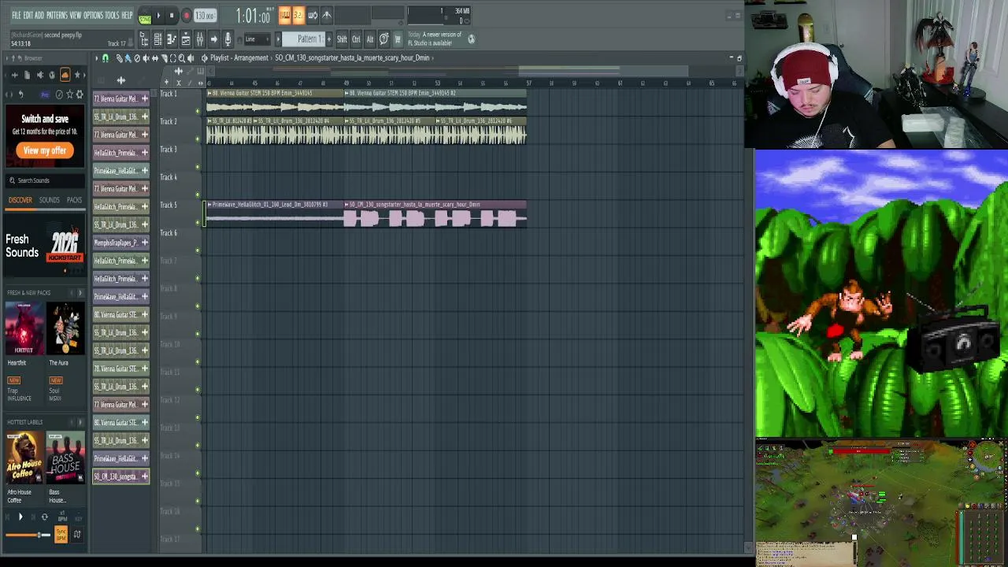Switch to the SOUNDS tab
The width and height of the screenshot is (1008, 567).
(49, 200)
